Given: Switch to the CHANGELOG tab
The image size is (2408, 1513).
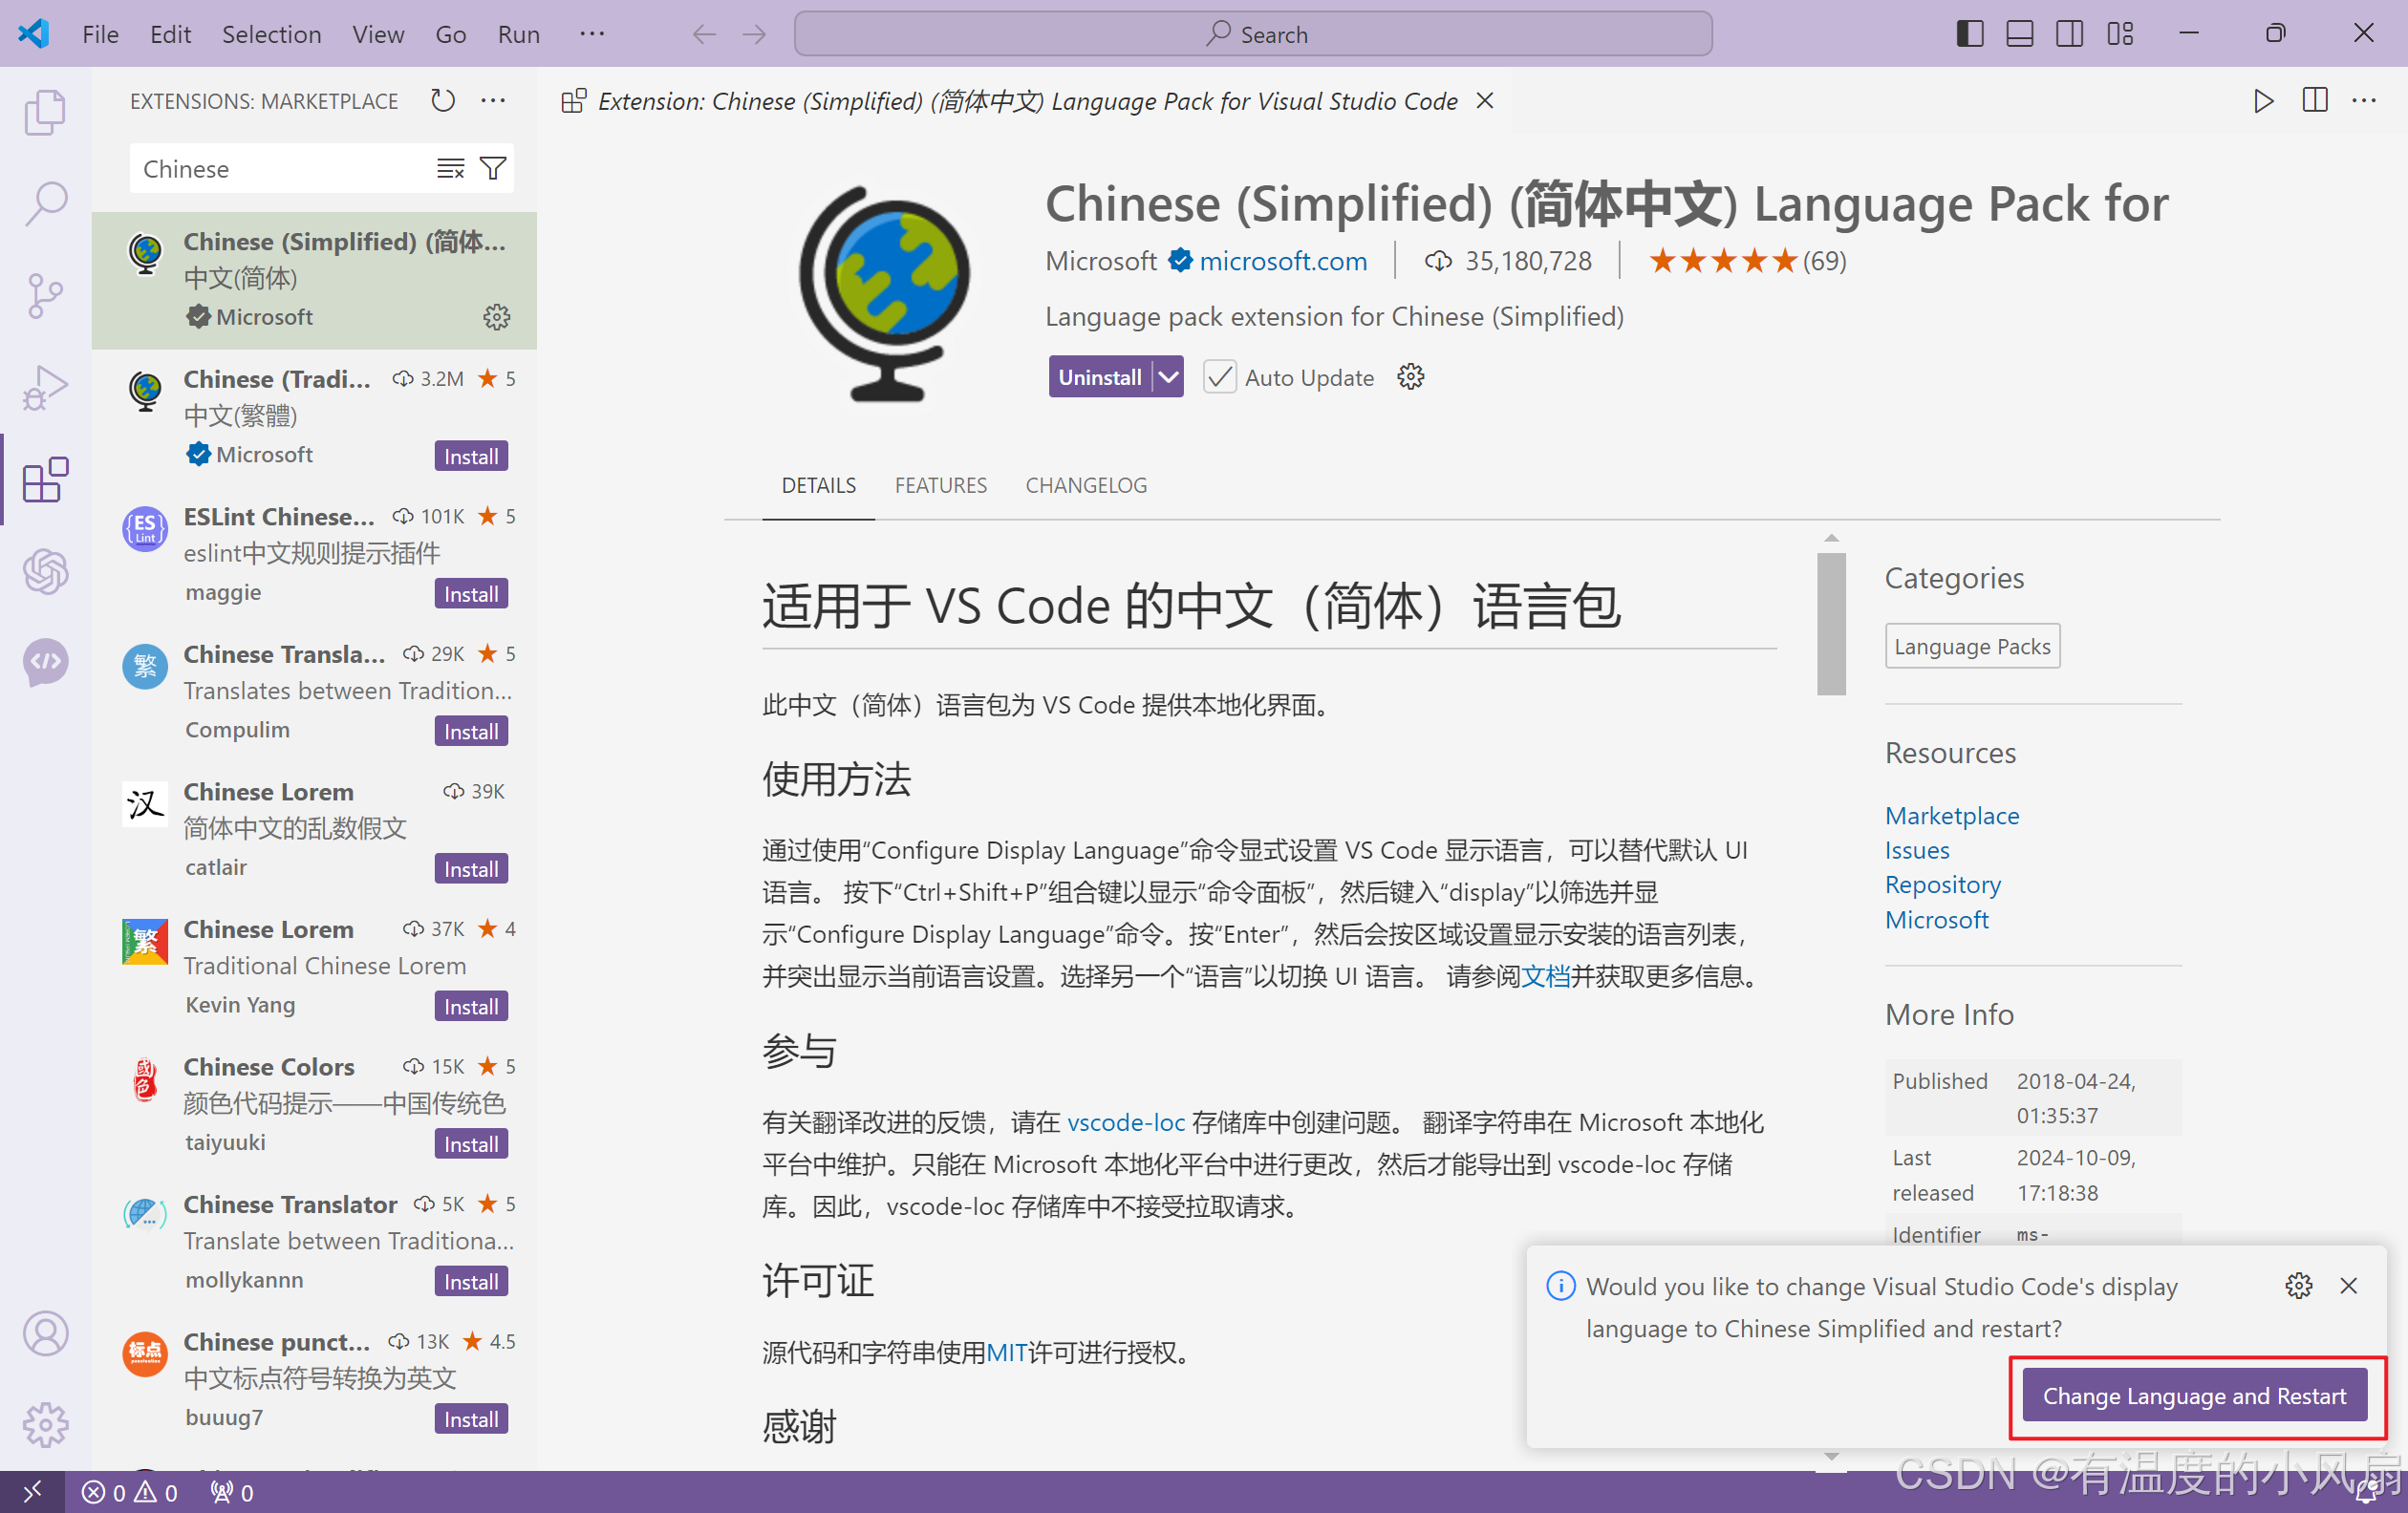Looking at the screenshot, I should click(x=1086, y=485).
